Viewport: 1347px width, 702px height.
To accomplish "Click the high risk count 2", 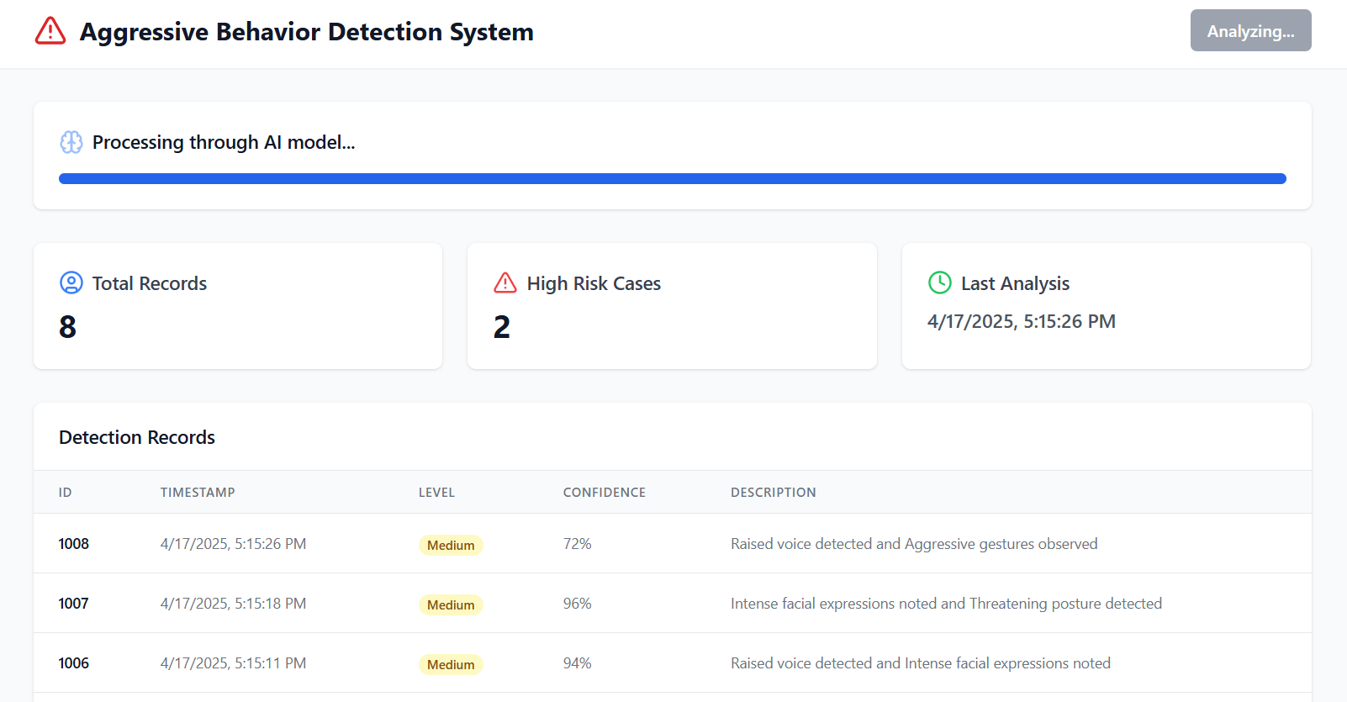I will (502, 327).
